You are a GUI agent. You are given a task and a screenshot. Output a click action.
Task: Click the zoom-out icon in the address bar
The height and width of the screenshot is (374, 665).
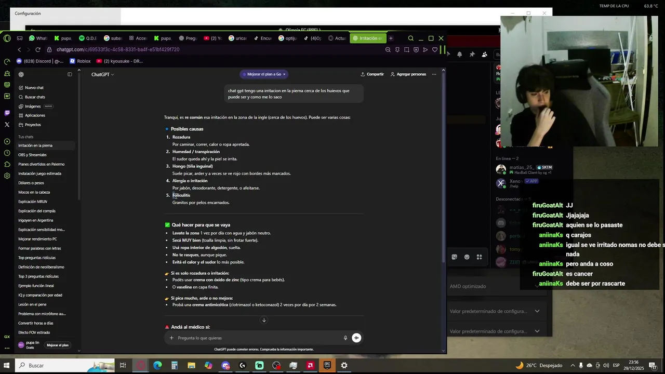pyautogui.click(x=388, y=49)
